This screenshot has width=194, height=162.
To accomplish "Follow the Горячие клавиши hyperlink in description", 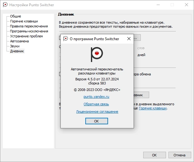I will pyautogui.click(x=153, y=108).
